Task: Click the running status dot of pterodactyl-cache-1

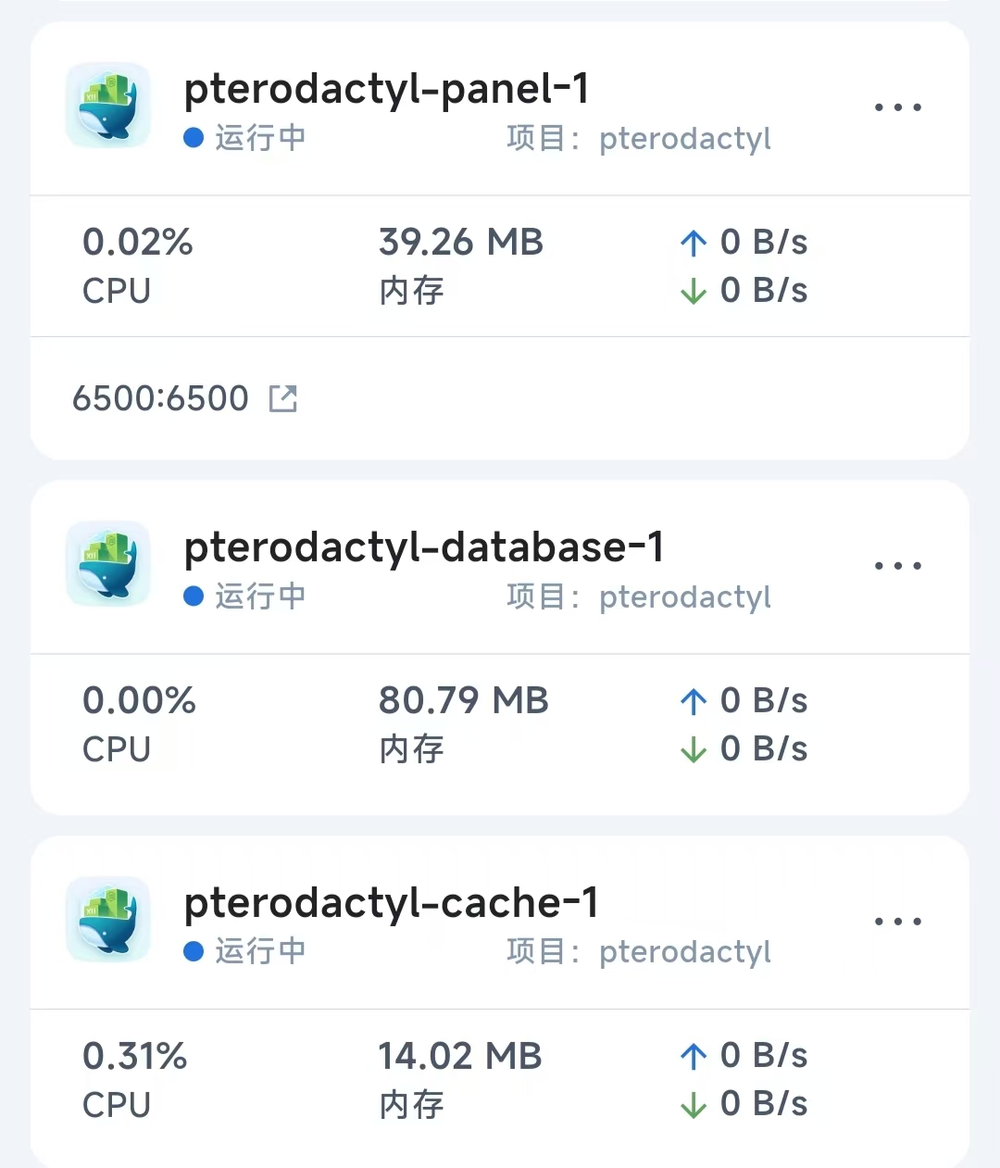Action: point(194,951)
